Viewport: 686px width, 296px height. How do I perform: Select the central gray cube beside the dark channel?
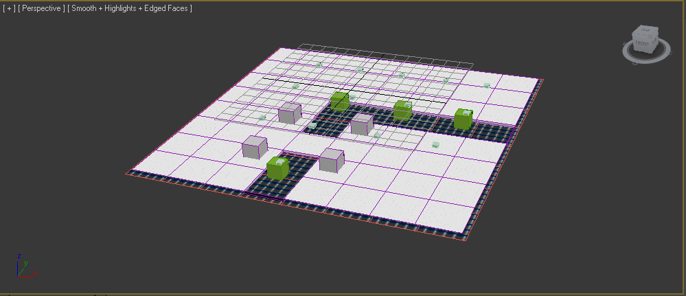(x=361, y=124)
